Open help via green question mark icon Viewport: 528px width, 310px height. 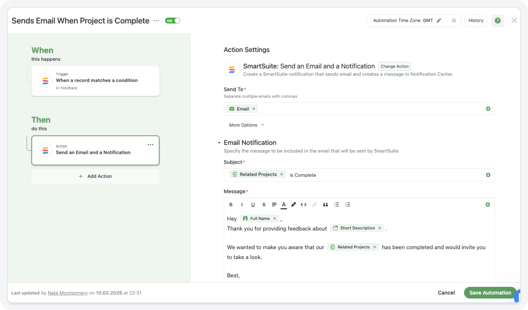pos(498,21)
